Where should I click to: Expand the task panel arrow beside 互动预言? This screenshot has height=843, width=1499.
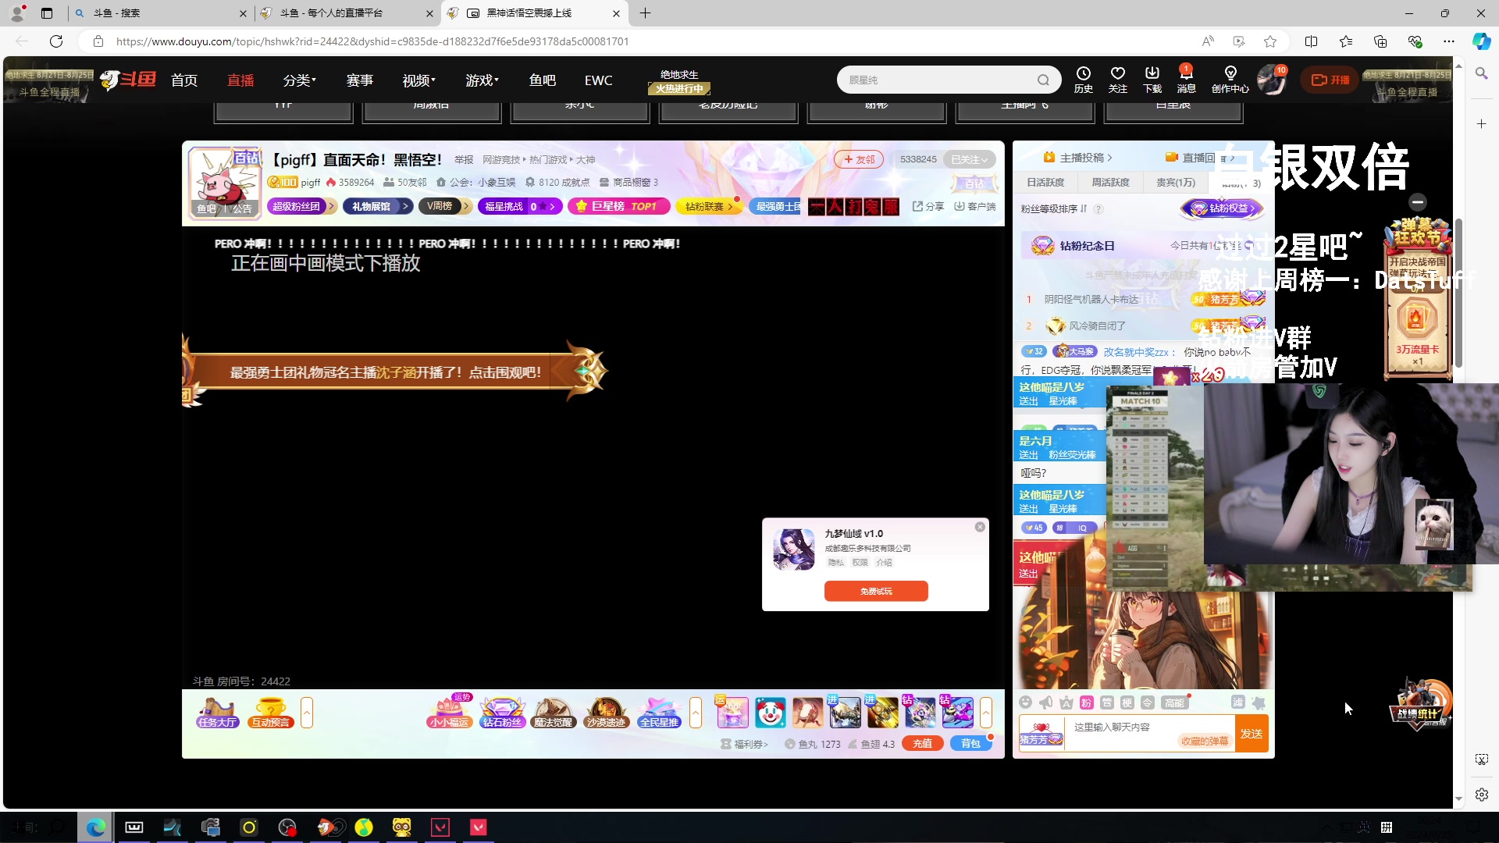[x=307, y=712]
